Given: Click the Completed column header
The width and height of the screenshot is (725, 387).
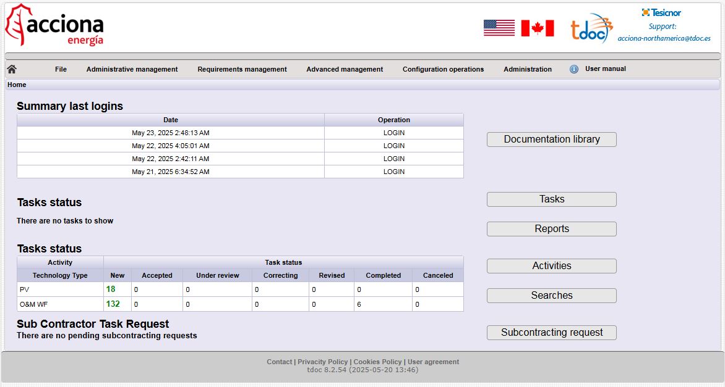Looking at the screenshot, I should [x=384, y=275].
